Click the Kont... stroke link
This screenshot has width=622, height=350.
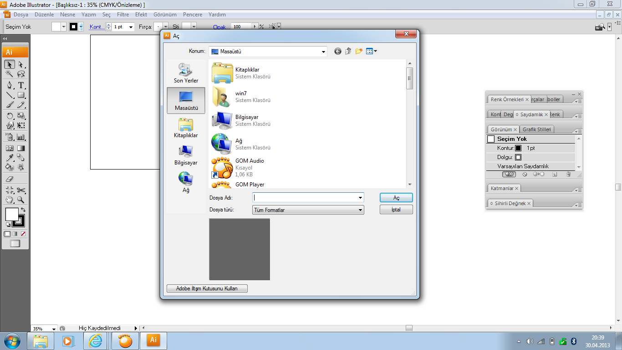97,27
